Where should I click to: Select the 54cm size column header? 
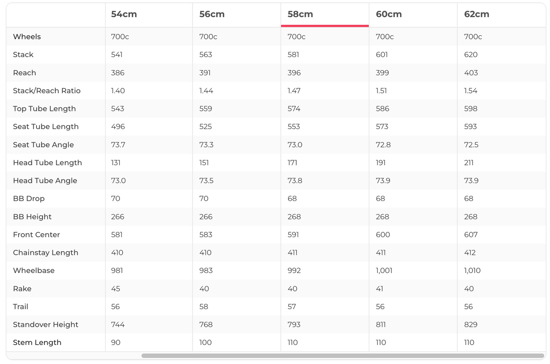pyautogui.click(x=124, y=14)
